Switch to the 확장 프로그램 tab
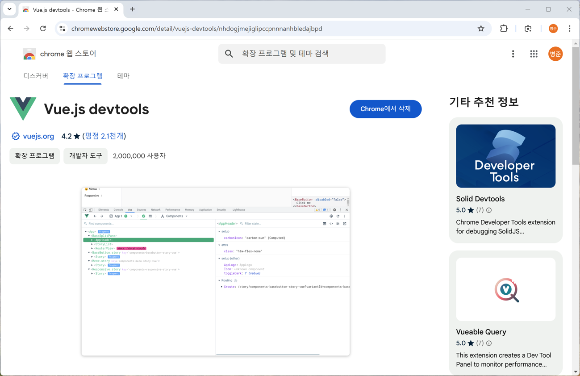Image resolution: width=580 pixels, height=376 pixels. coord(83,76)
